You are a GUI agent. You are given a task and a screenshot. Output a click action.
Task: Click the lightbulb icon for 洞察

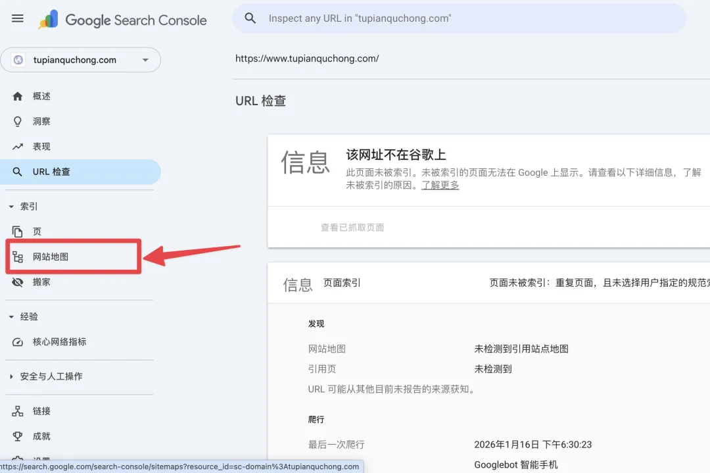point(18,122)
